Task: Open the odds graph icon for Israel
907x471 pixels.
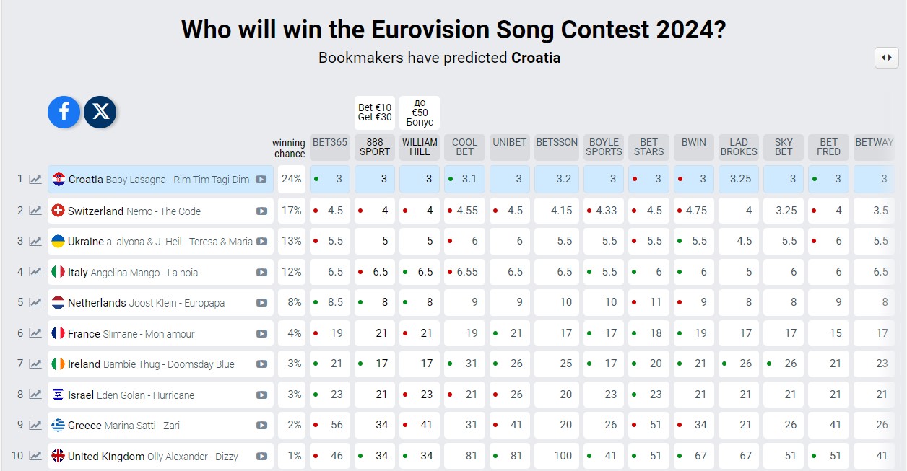Action: 35,395
